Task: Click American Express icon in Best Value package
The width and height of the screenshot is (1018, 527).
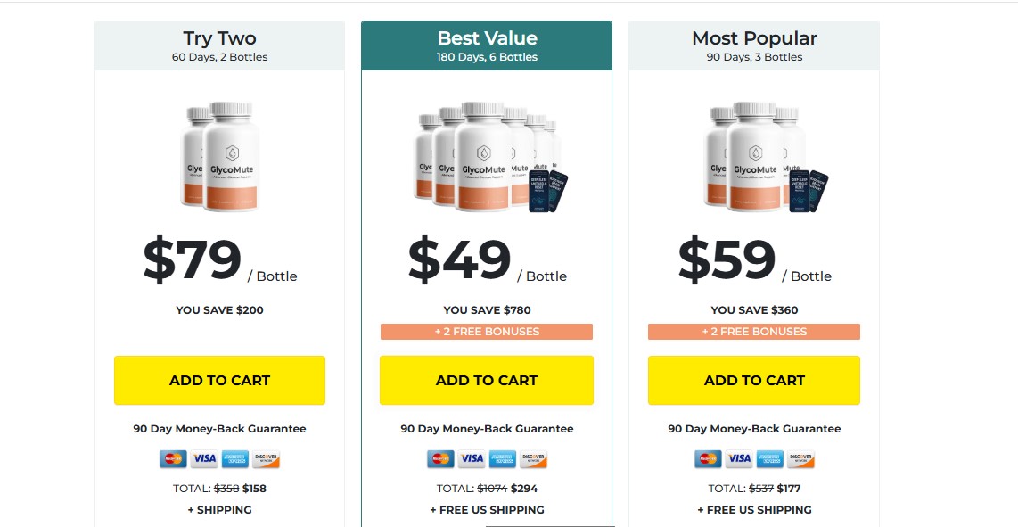Action: (x=503, y=459)
